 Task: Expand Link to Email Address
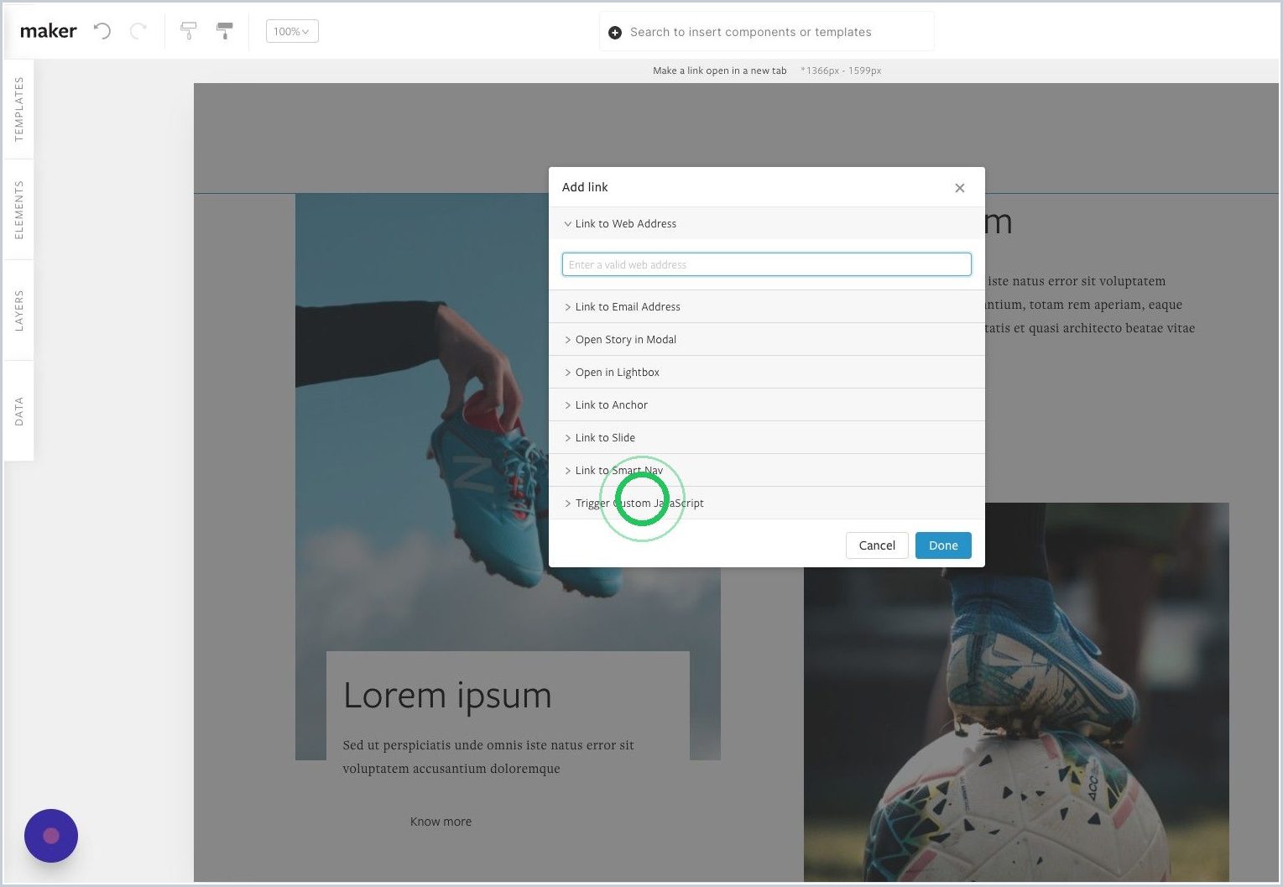coord(766,306)
